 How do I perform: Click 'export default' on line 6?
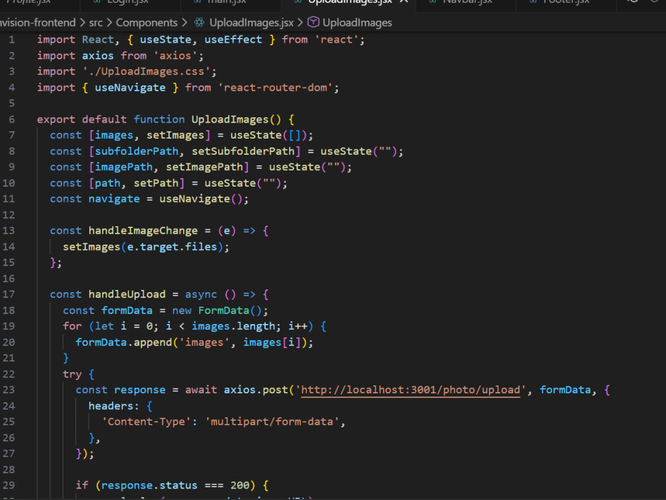click(x=81, y=119)
